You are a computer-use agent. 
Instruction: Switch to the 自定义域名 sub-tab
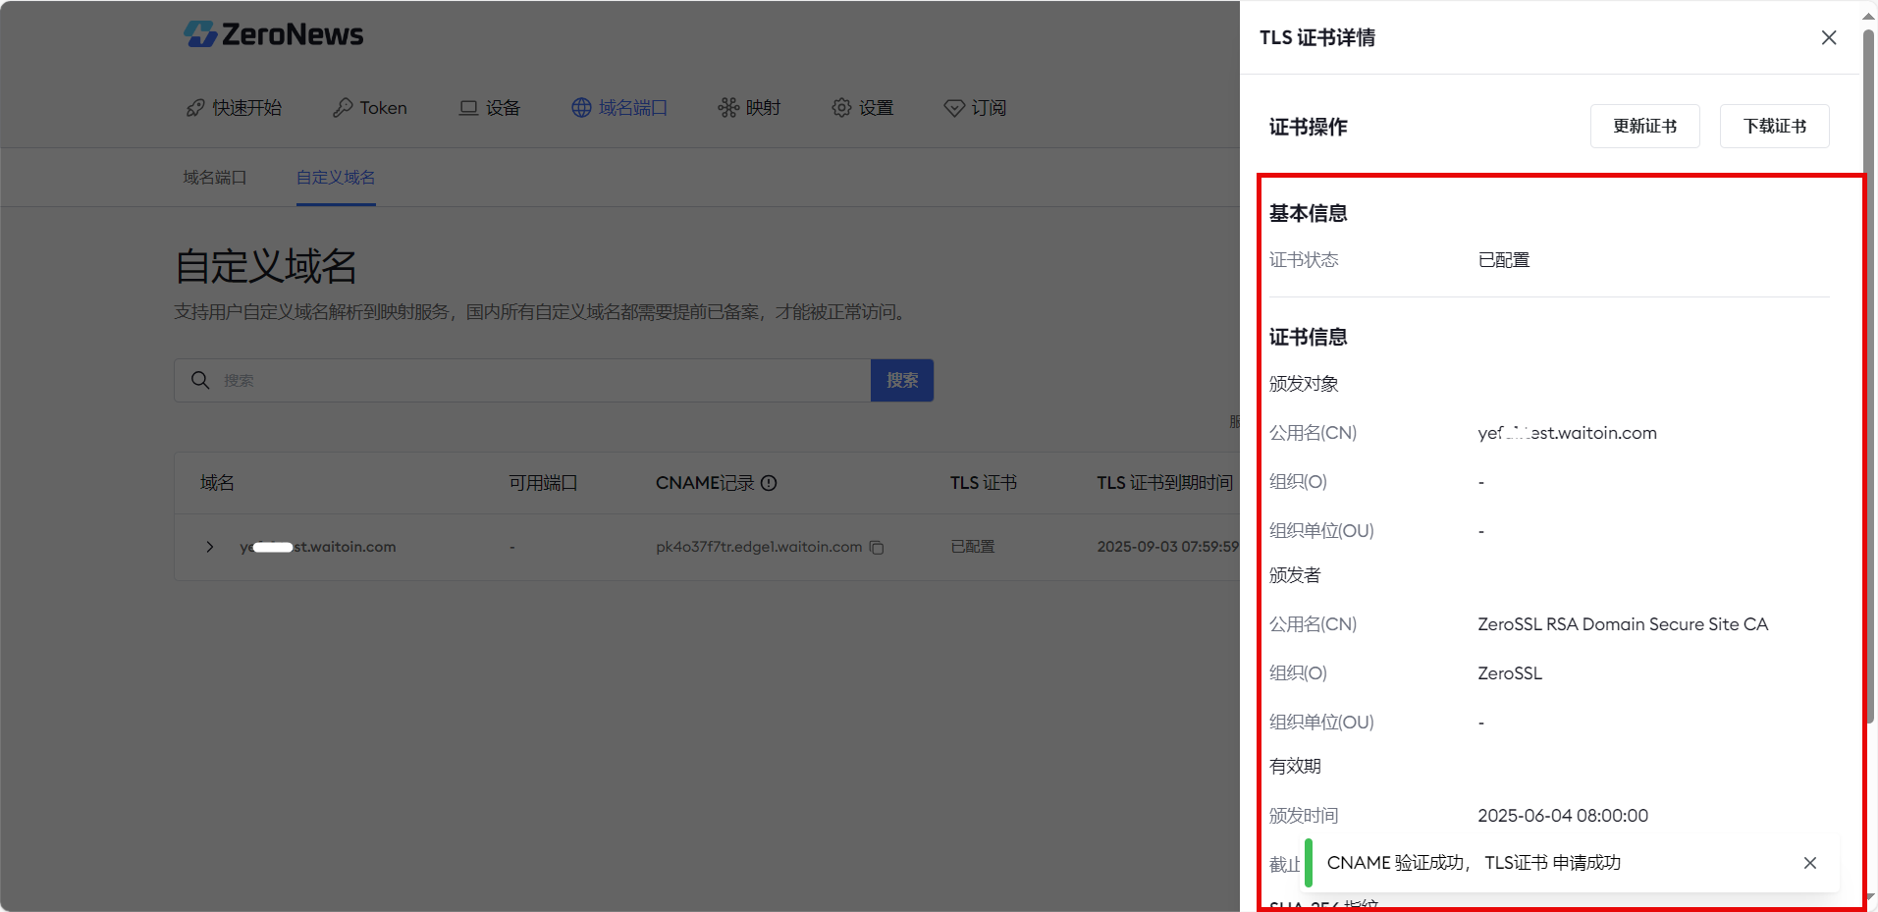click(336, 178)
